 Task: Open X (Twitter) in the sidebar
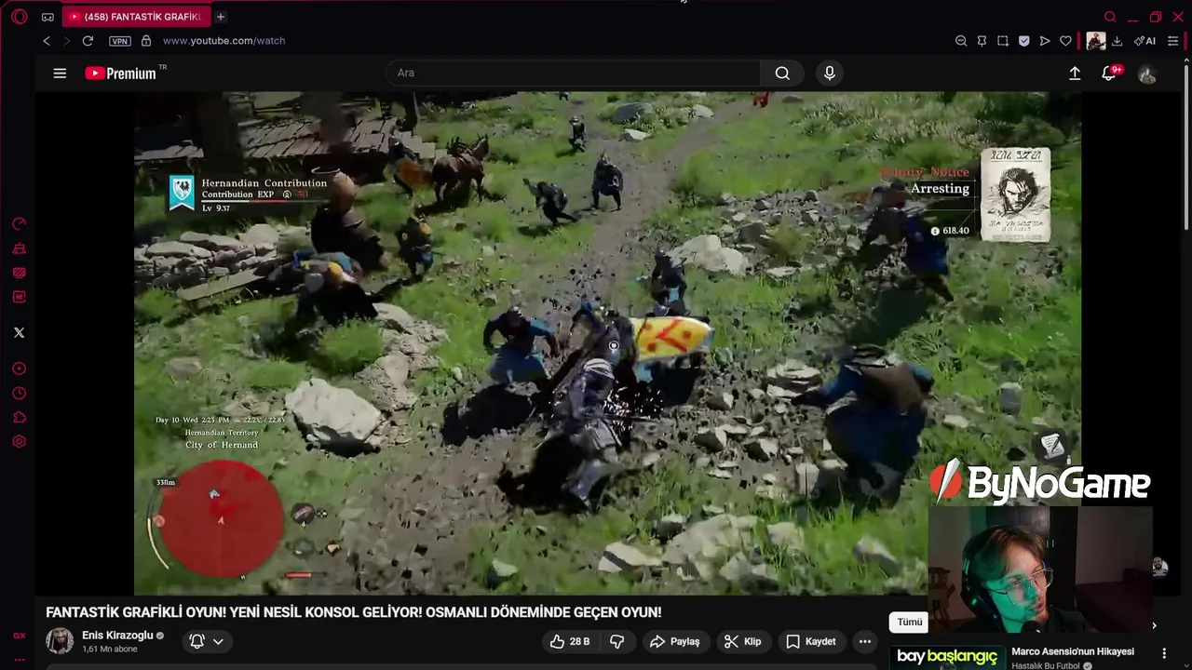[x=19, y=332]
